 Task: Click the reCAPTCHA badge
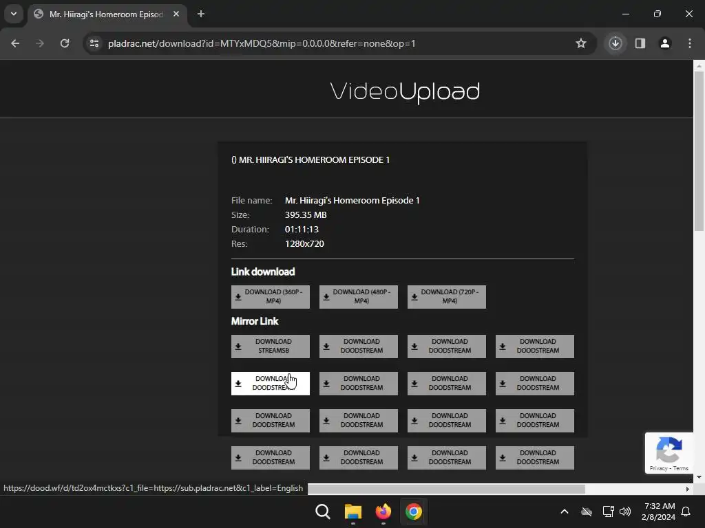click(x=669, y=452)
